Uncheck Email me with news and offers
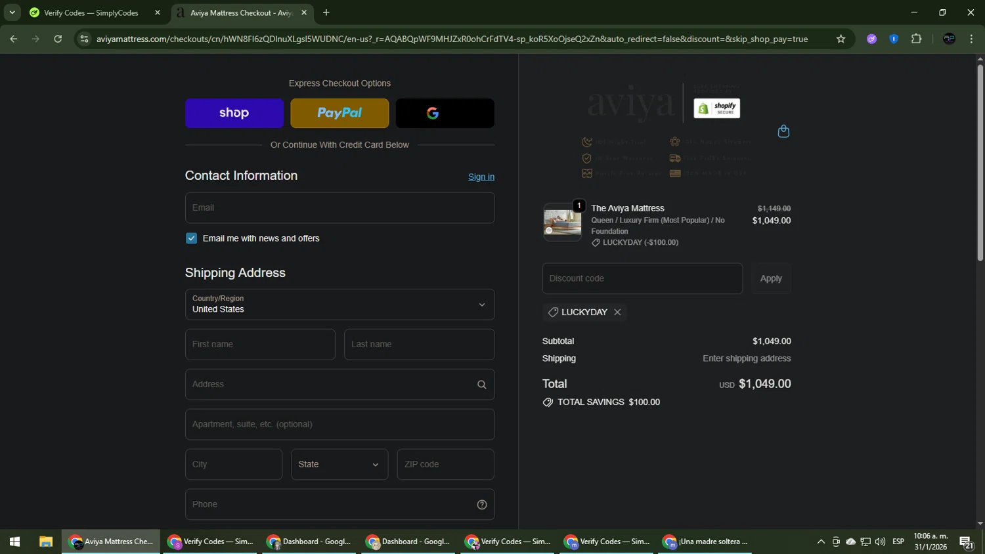 pyautogui.click(x=191, y=238)
